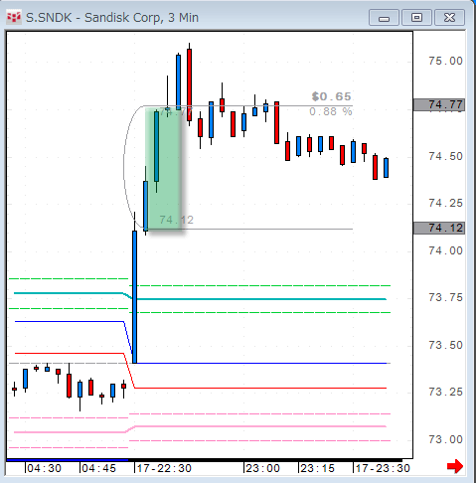Click the 0.88 % measurement label

tap(331, 111)
